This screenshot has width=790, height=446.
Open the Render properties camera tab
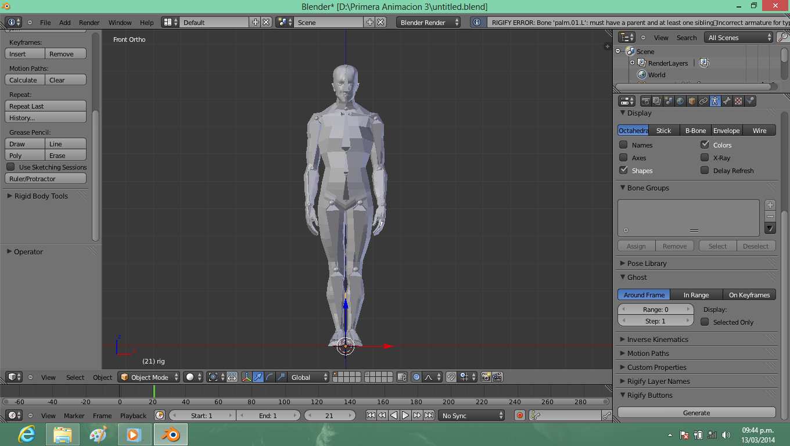click(645, 101)
